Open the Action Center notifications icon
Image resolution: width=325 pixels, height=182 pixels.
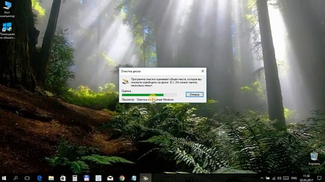point(319,178)
